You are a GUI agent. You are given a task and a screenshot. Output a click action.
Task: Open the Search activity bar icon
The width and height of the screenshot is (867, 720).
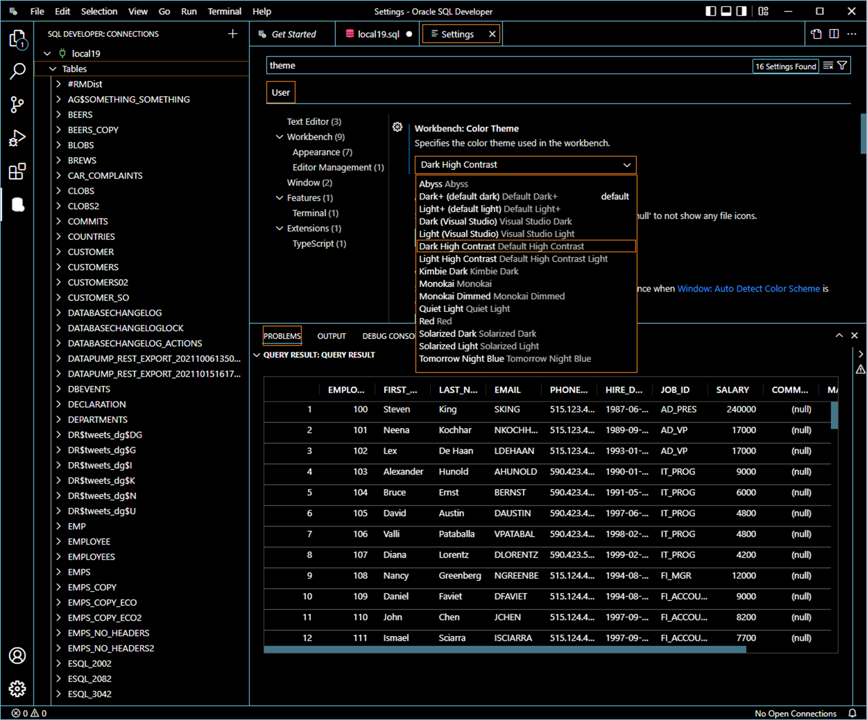click(17, 71)
